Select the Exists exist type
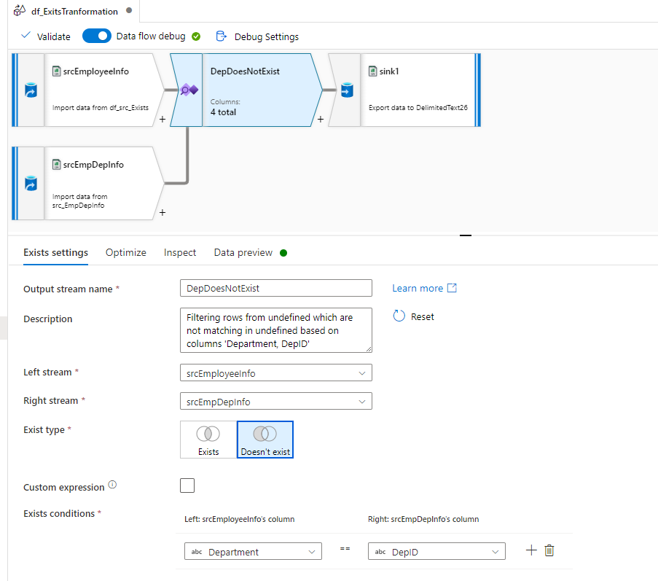This screenshot has height=581, width=658. 208,440
